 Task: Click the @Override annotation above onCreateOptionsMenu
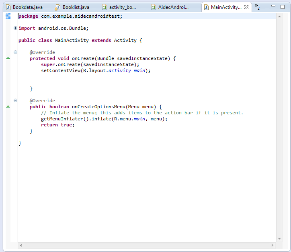pyautogui.click(x=42, y=101)
